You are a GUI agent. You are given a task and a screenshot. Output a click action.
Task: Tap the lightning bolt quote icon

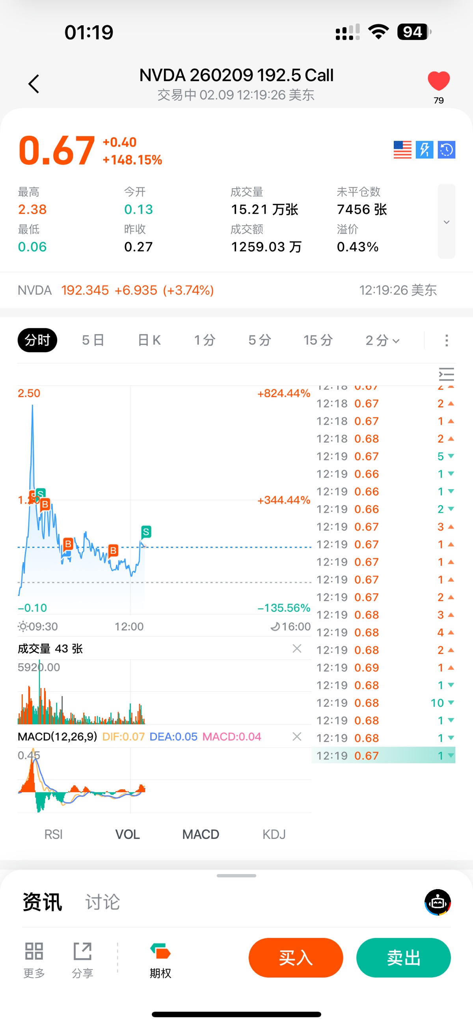coord(425,150)
